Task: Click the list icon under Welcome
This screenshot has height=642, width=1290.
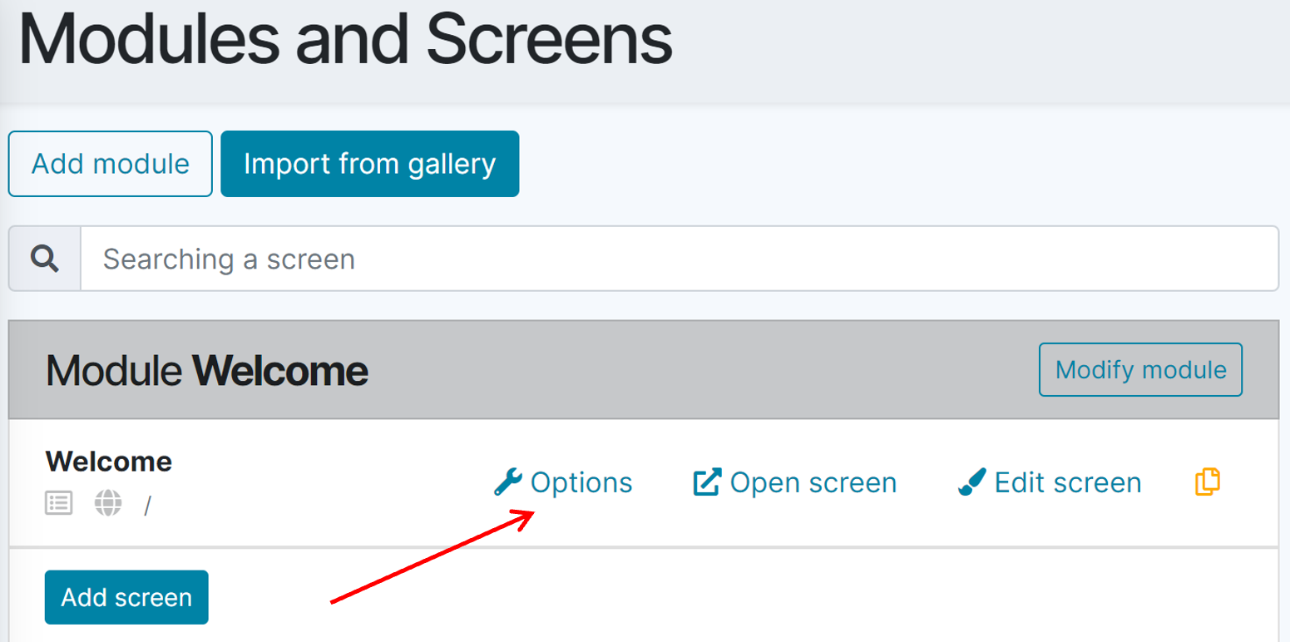Action: pyautogui.click(x=58, y=502)
